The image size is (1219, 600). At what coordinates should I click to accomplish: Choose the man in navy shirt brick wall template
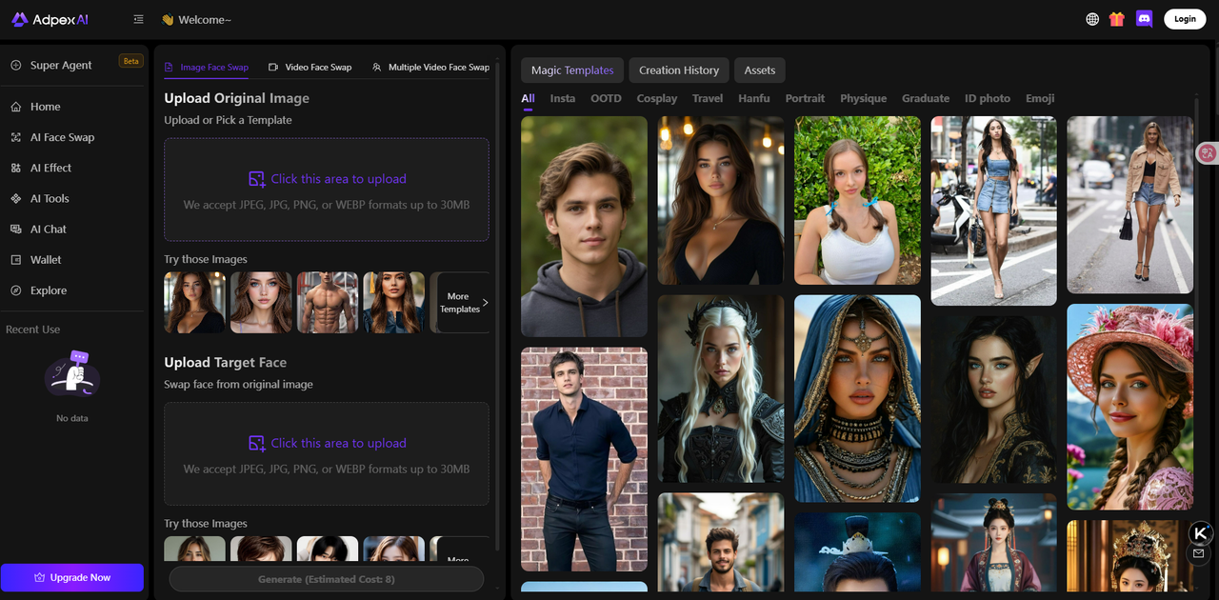(584, 459)
